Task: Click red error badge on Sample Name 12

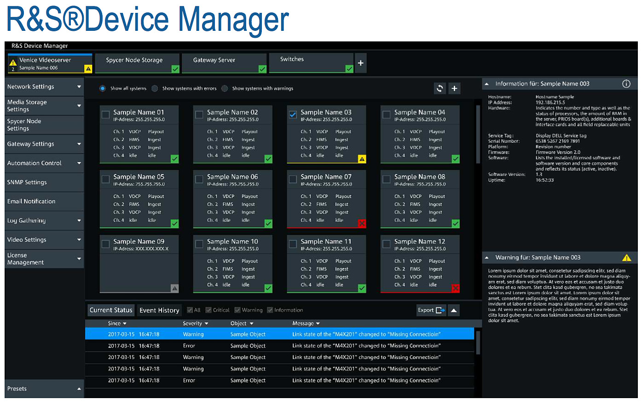Action: coord(456,289)
